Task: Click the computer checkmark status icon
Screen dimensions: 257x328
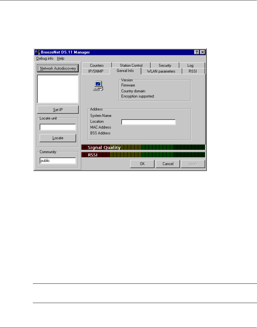Action: (x=98, y=86)
